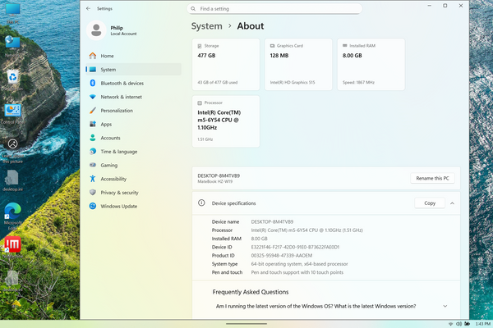Select Gaming in the sidebar
Image resolution: width=493 pixels, height=328 pixels.
(x=108, y=165)
